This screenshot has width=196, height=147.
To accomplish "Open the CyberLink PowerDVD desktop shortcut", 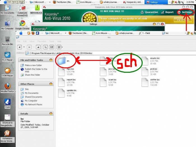I will pos(22,11).
